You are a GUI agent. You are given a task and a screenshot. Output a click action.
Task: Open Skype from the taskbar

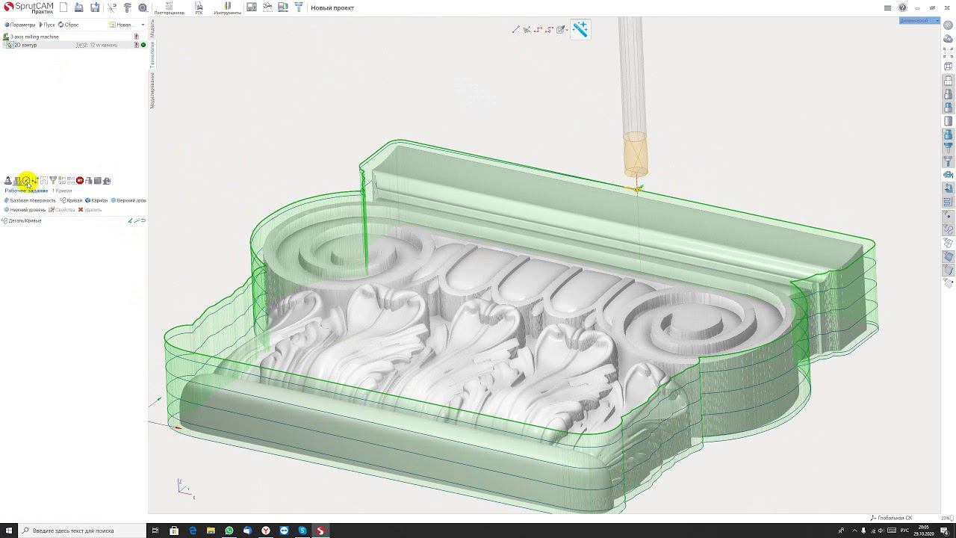point(302,531)
